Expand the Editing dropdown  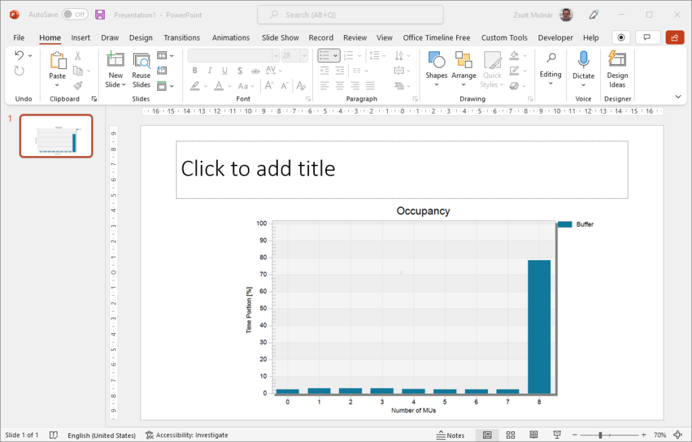point(551,70)
